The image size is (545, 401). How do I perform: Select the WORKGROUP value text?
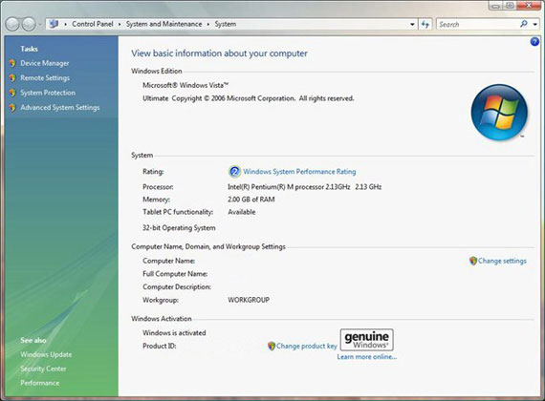click(249, 300)
